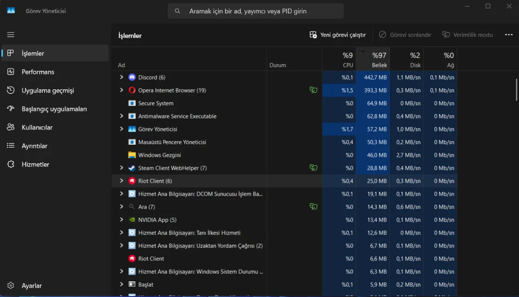Sort by the Ad column header
The height and width of the screenshot is (297, 519).
[x=189, y=59]
